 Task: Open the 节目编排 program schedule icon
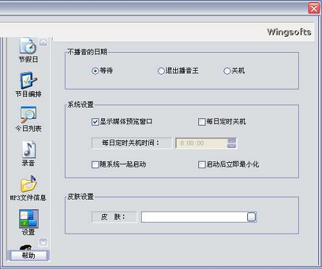coord(28,80)
